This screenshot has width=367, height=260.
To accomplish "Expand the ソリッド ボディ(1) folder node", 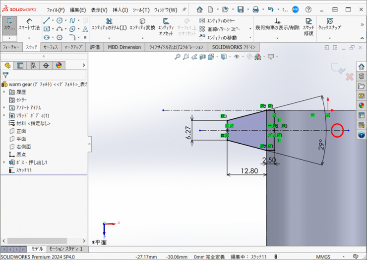I will [4, 115].
